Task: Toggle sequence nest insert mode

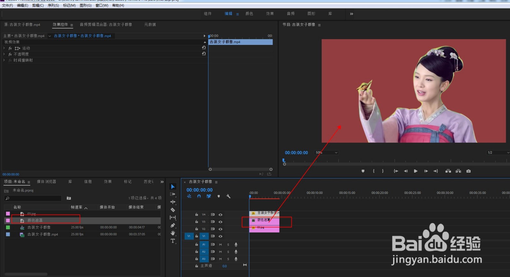Action: (x=189, y=196)
